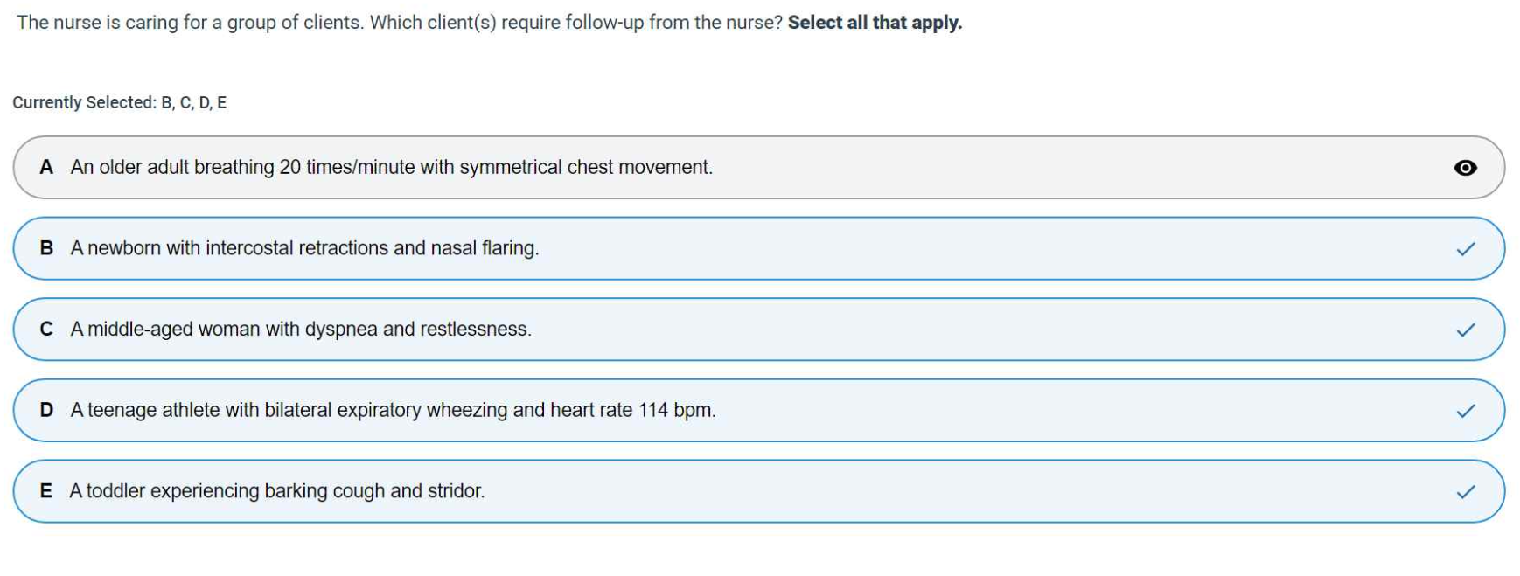Image resolution: width=1520 pixels, height=576 pixels.
Task: Click the 'symmetrical chest movement' text
Action: pyautogui.click(x=586, y=167)
